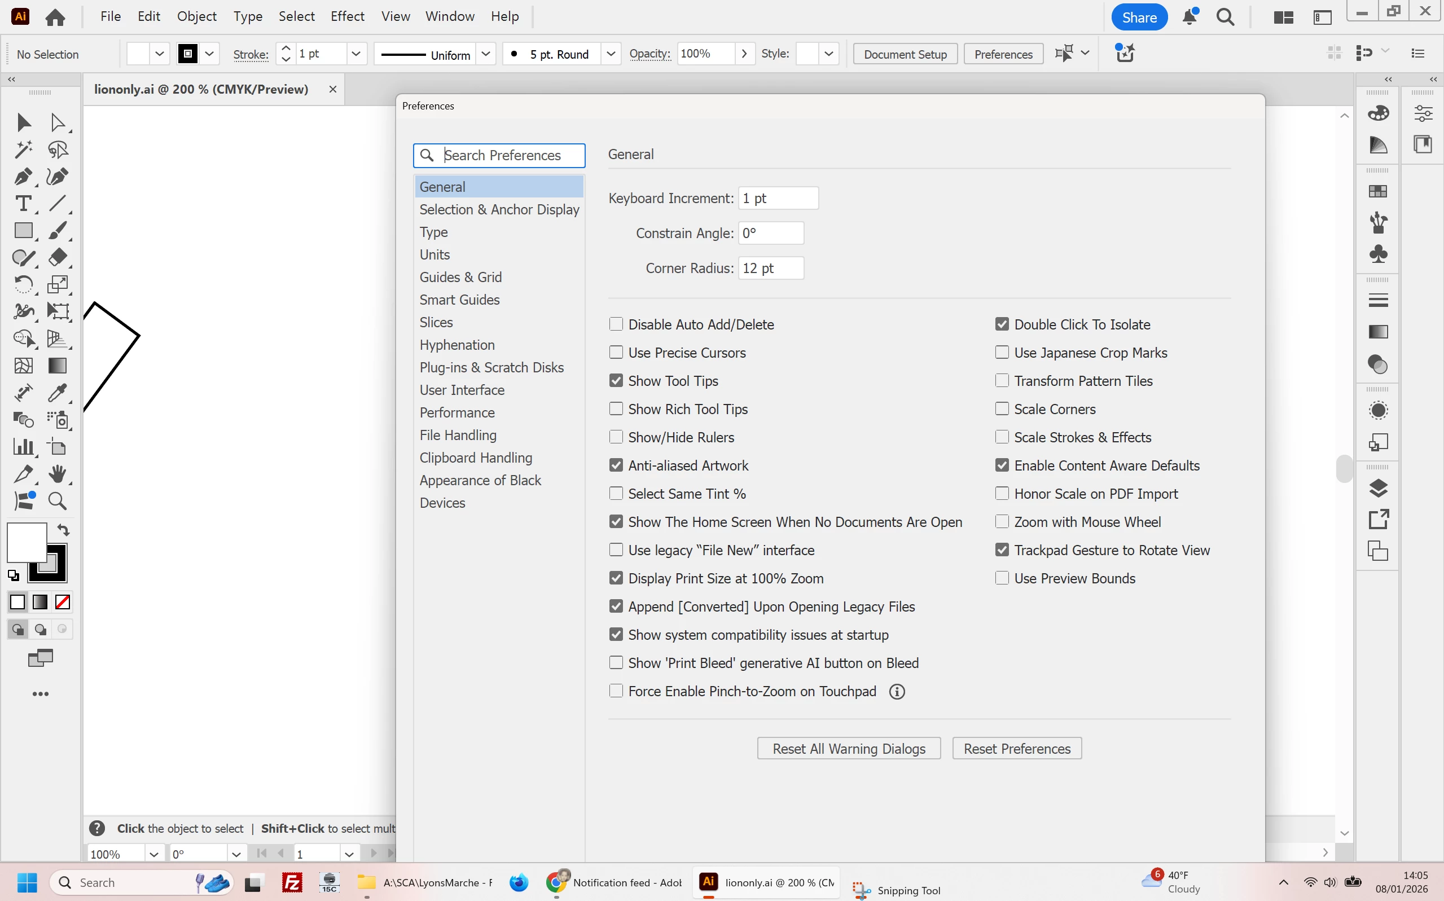Select the Direct Selection tool

click(x=57, y=122)
